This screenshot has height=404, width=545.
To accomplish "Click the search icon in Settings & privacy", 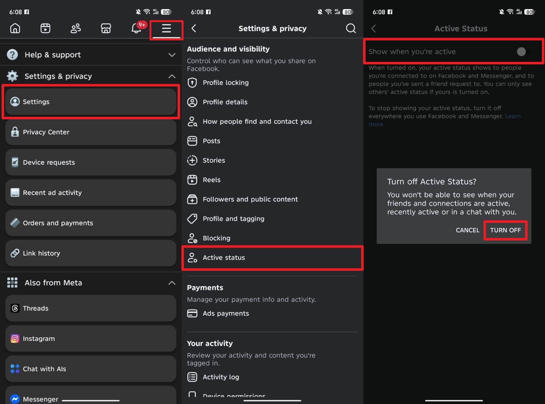I will click(x=350, y=28).
